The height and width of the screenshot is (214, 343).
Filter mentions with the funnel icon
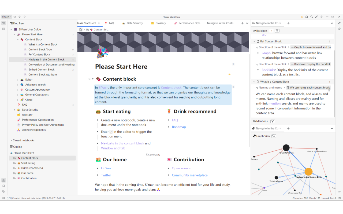pyautogui.click(x=273, y=121)
